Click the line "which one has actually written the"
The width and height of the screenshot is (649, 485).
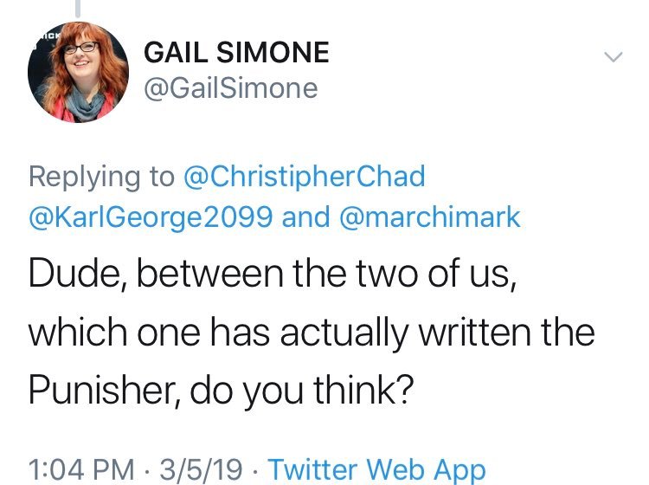pyautogui.click(x=311, y=333)
